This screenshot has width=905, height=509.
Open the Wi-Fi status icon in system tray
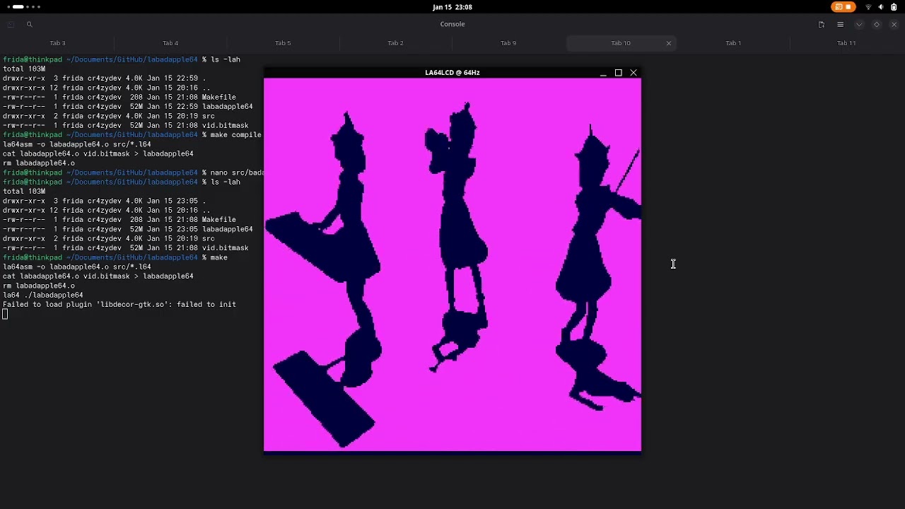pyautogui.click(x=868, y=7)
